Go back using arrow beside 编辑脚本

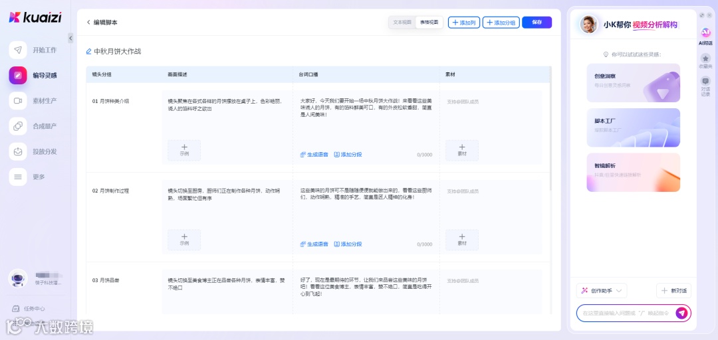[x=88, y=23]
